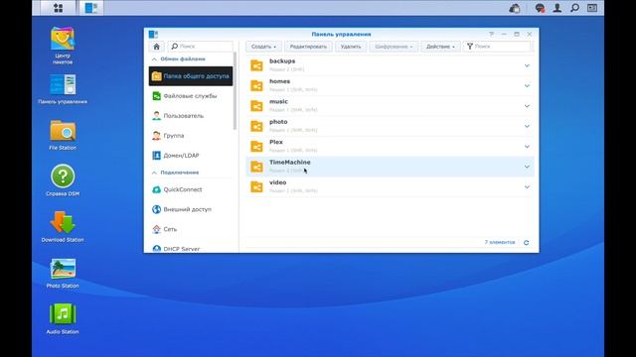Click the 7 элементов count label

coord(500,242)
